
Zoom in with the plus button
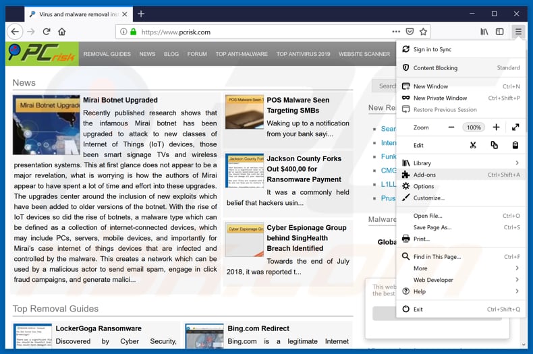click(496, 127)
